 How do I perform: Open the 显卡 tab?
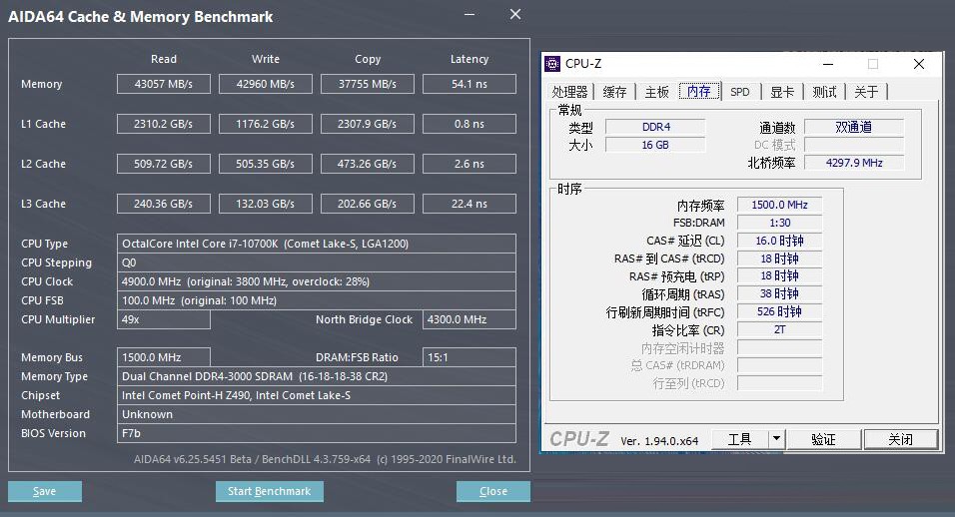(x=782, y=92)
